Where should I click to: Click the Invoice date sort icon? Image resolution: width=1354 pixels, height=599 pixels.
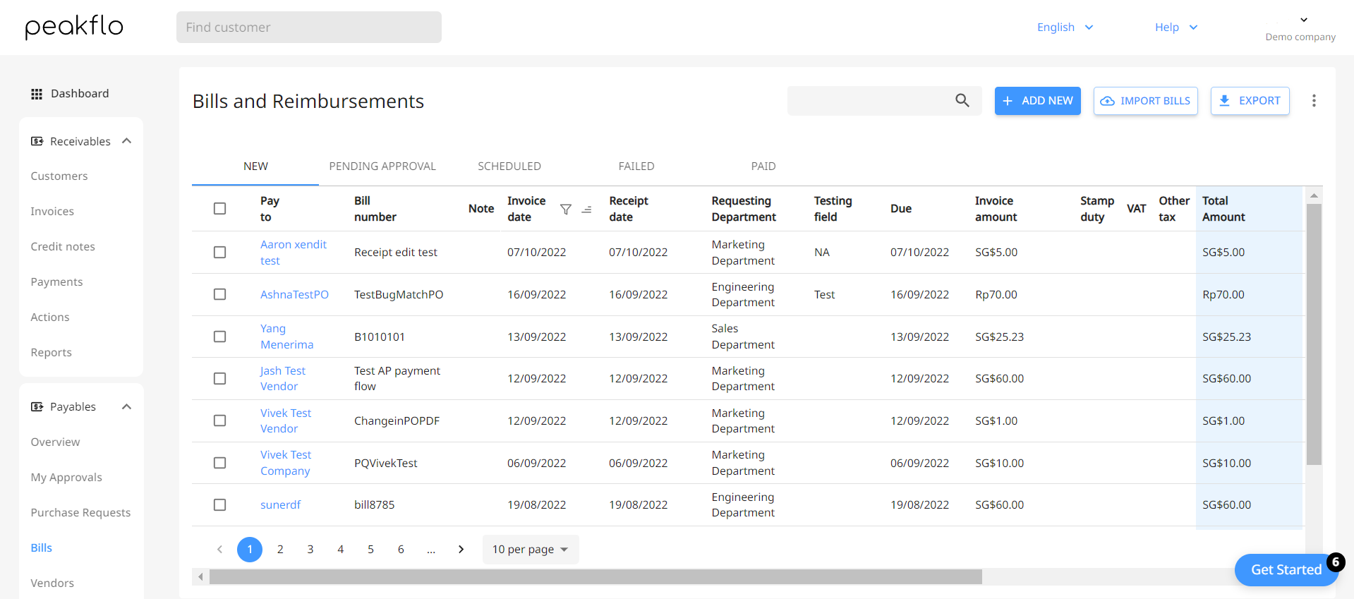point(586,210)
